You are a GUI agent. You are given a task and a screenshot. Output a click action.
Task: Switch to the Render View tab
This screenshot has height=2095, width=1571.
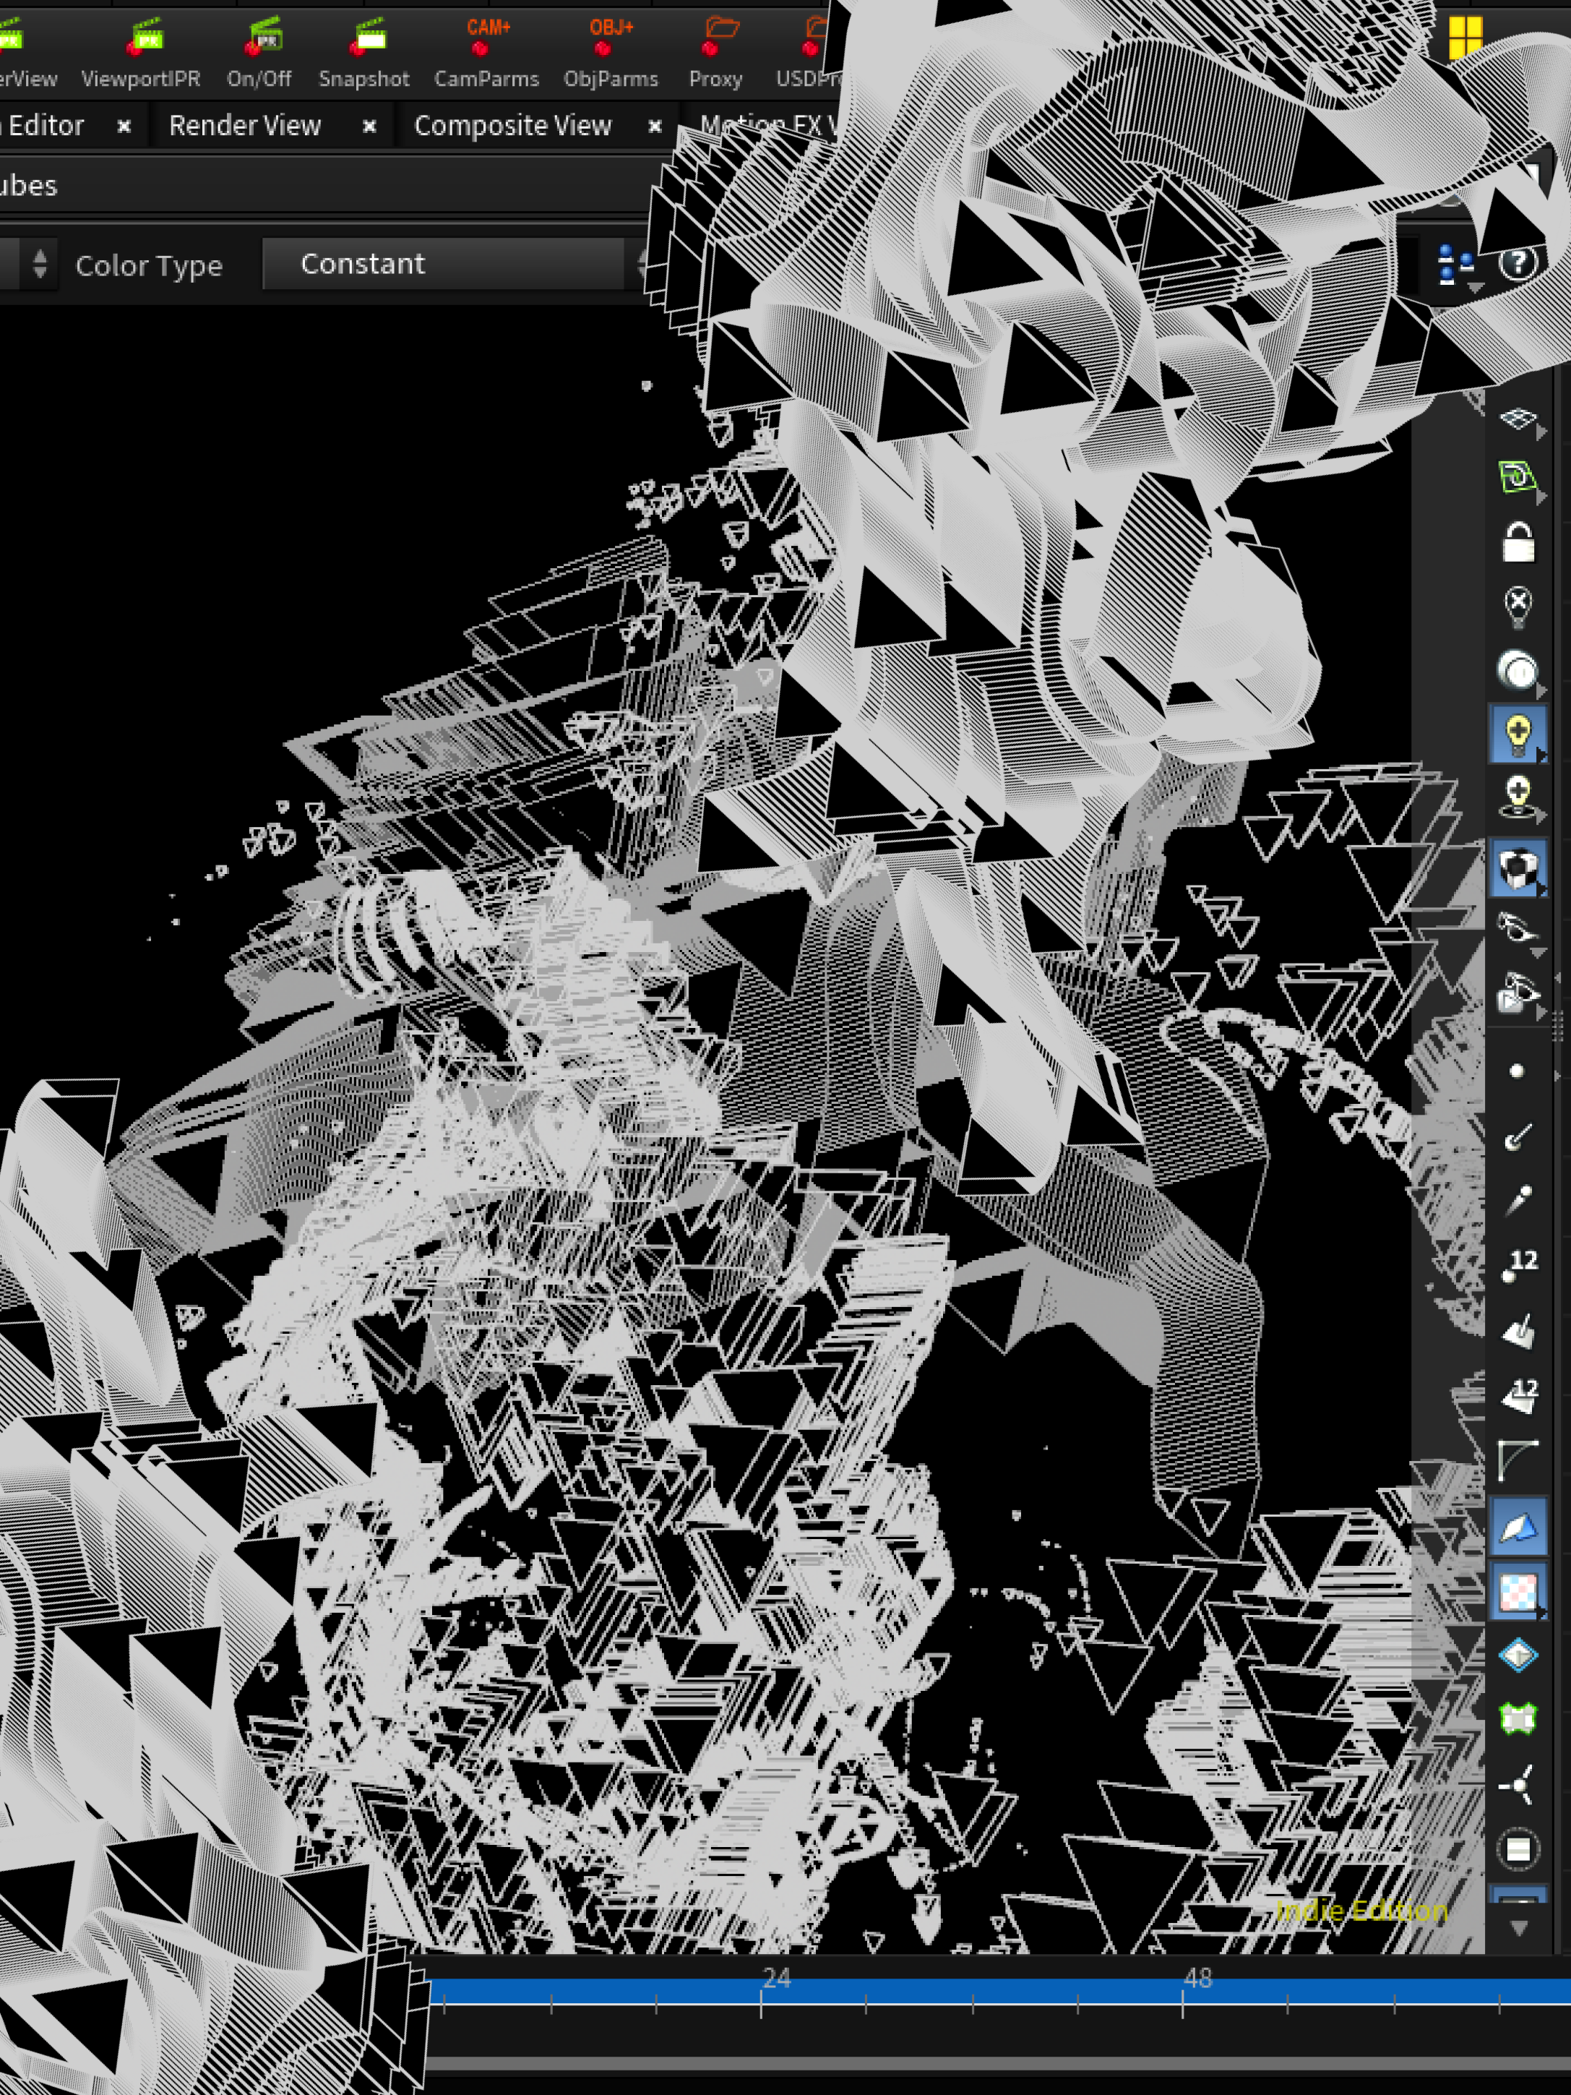244,126
